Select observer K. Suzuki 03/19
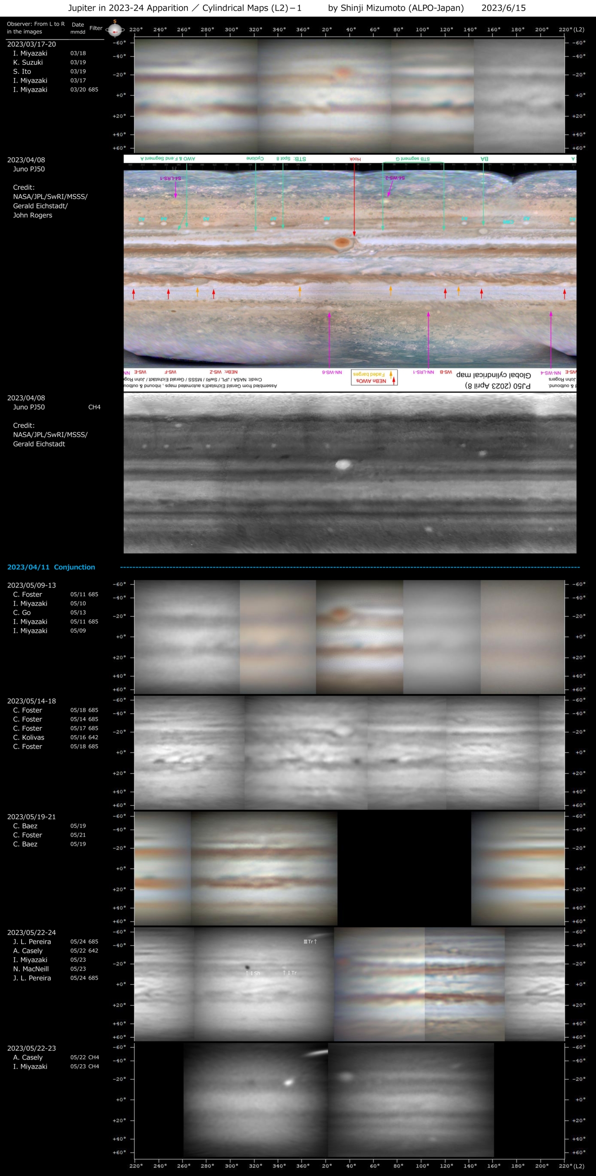This screenshot has height=1176, width=596. 49,62
